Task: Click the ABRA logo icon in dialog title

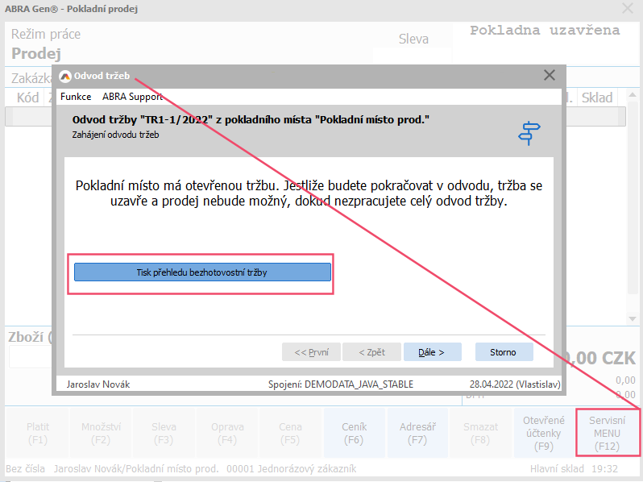Action: point(65,77)
